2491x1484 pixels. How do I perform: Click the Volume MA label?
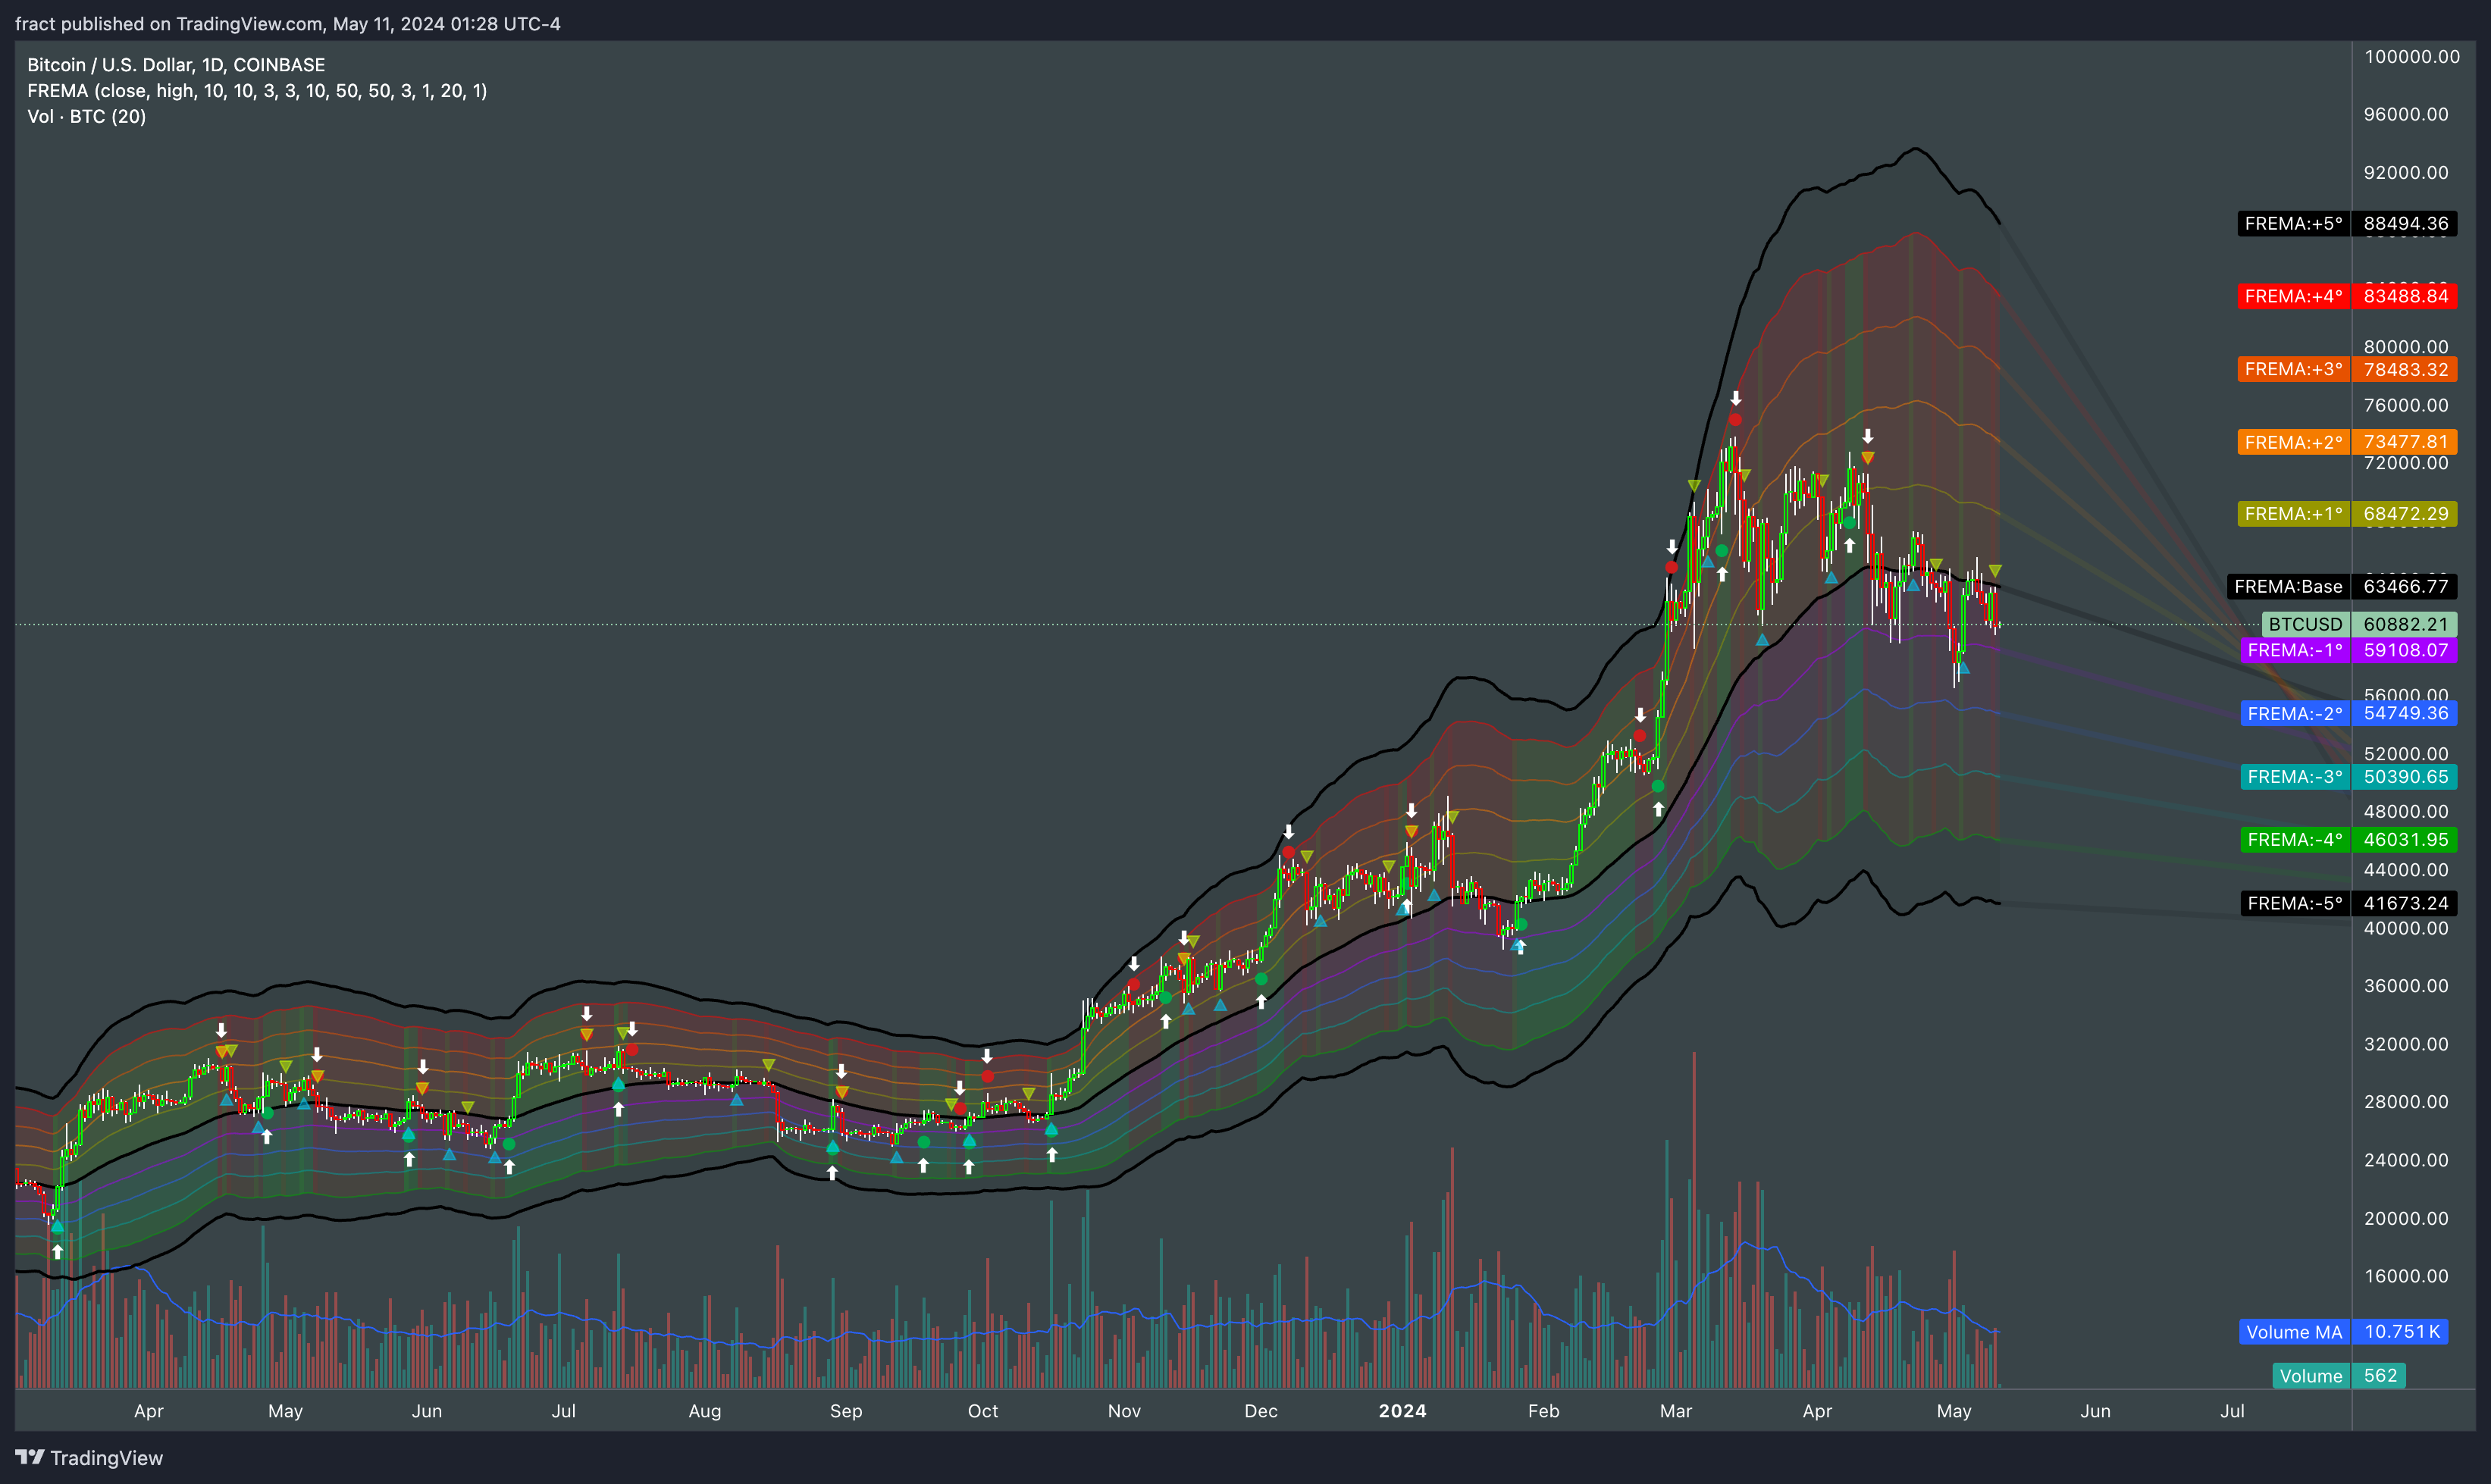click(x=2343, y=1332)
